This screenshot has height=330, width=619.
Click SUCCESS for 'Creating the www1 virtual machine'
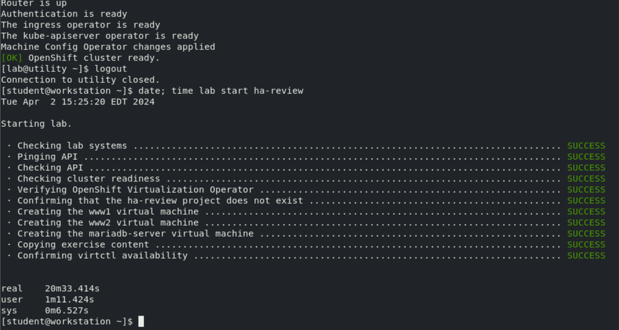(x=586, y=212)
